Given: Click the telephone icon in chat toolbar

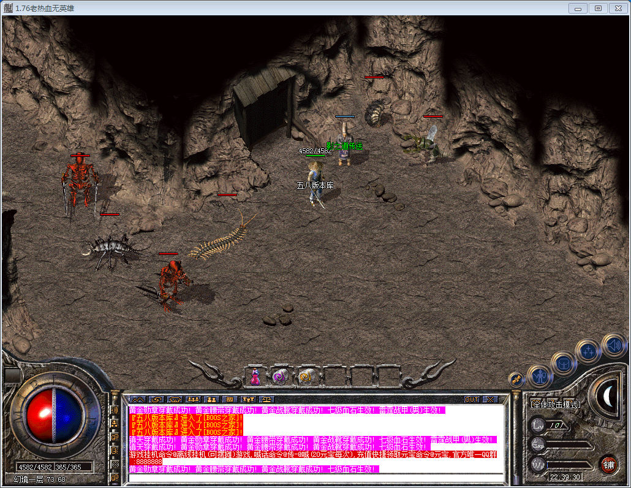Looking at the screenshot, I should pos(174,400).
